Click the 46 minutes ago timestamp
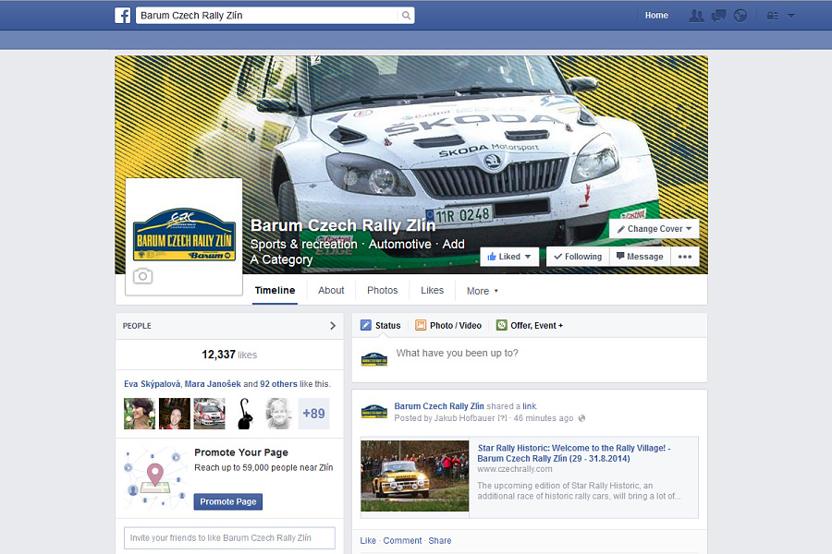 coord(544,418)
